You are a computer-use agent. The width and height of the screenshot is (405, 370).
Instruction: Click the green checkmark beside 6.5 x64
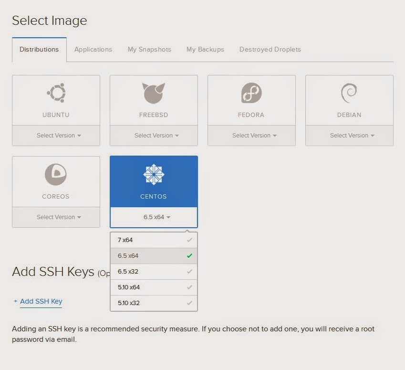(189, 256)
